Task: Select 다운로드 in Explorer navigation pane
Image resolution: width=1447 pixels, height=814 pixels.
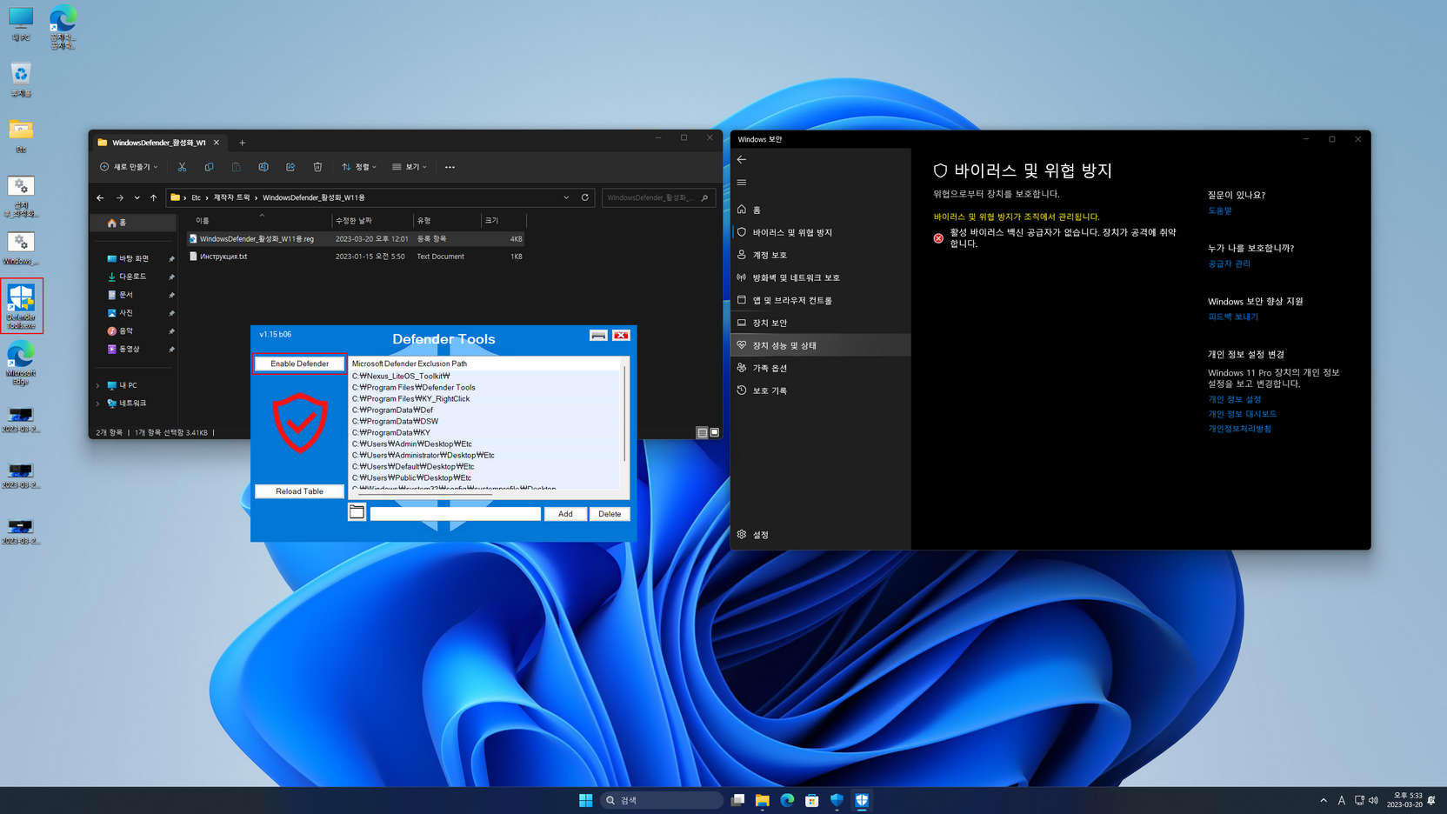Action: click(x=133, y=277)
